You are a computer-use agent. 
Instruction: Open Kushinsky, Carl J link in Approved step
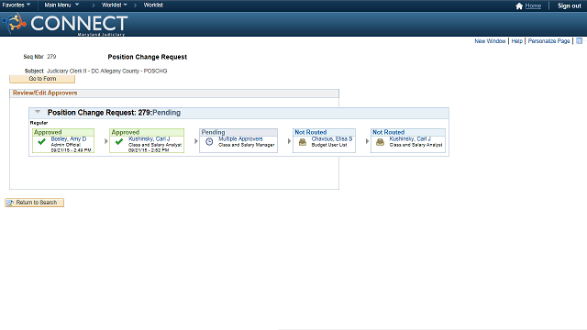point(149,138)
